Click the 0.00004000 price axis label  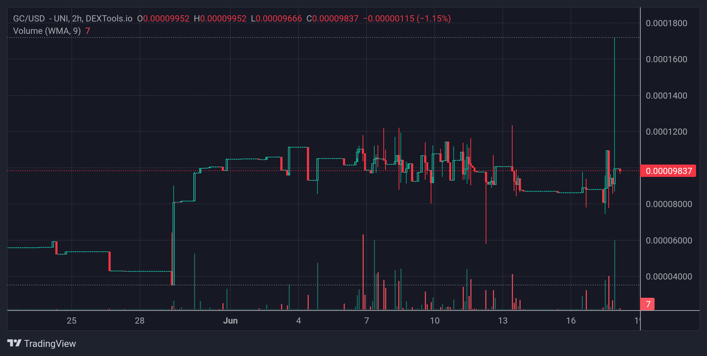[x=669, y=277]
